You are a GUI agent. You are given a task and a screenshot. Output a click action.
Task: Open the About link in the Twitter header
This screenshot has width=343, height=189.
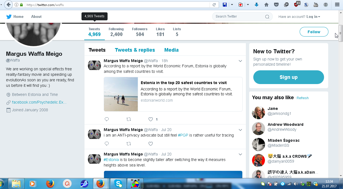point(36,16)
